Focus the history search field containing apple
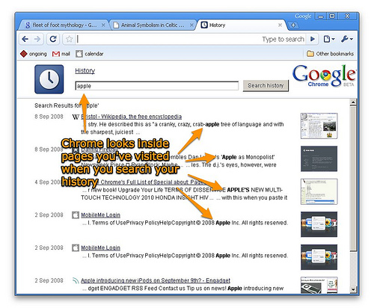This screenshot has width=374, height=308. pos(157,86)
